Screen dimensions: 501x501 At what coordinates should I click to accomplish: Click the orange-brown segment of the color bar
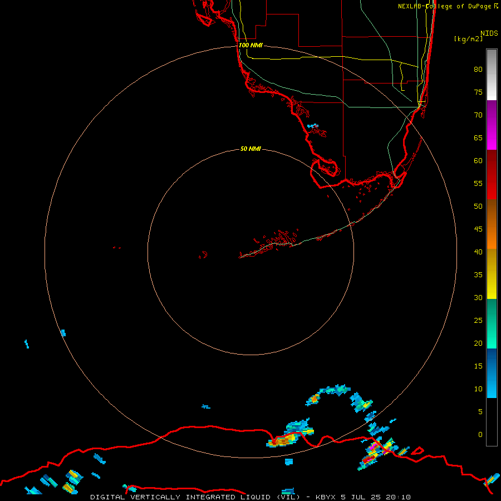(x=492, y=224)
